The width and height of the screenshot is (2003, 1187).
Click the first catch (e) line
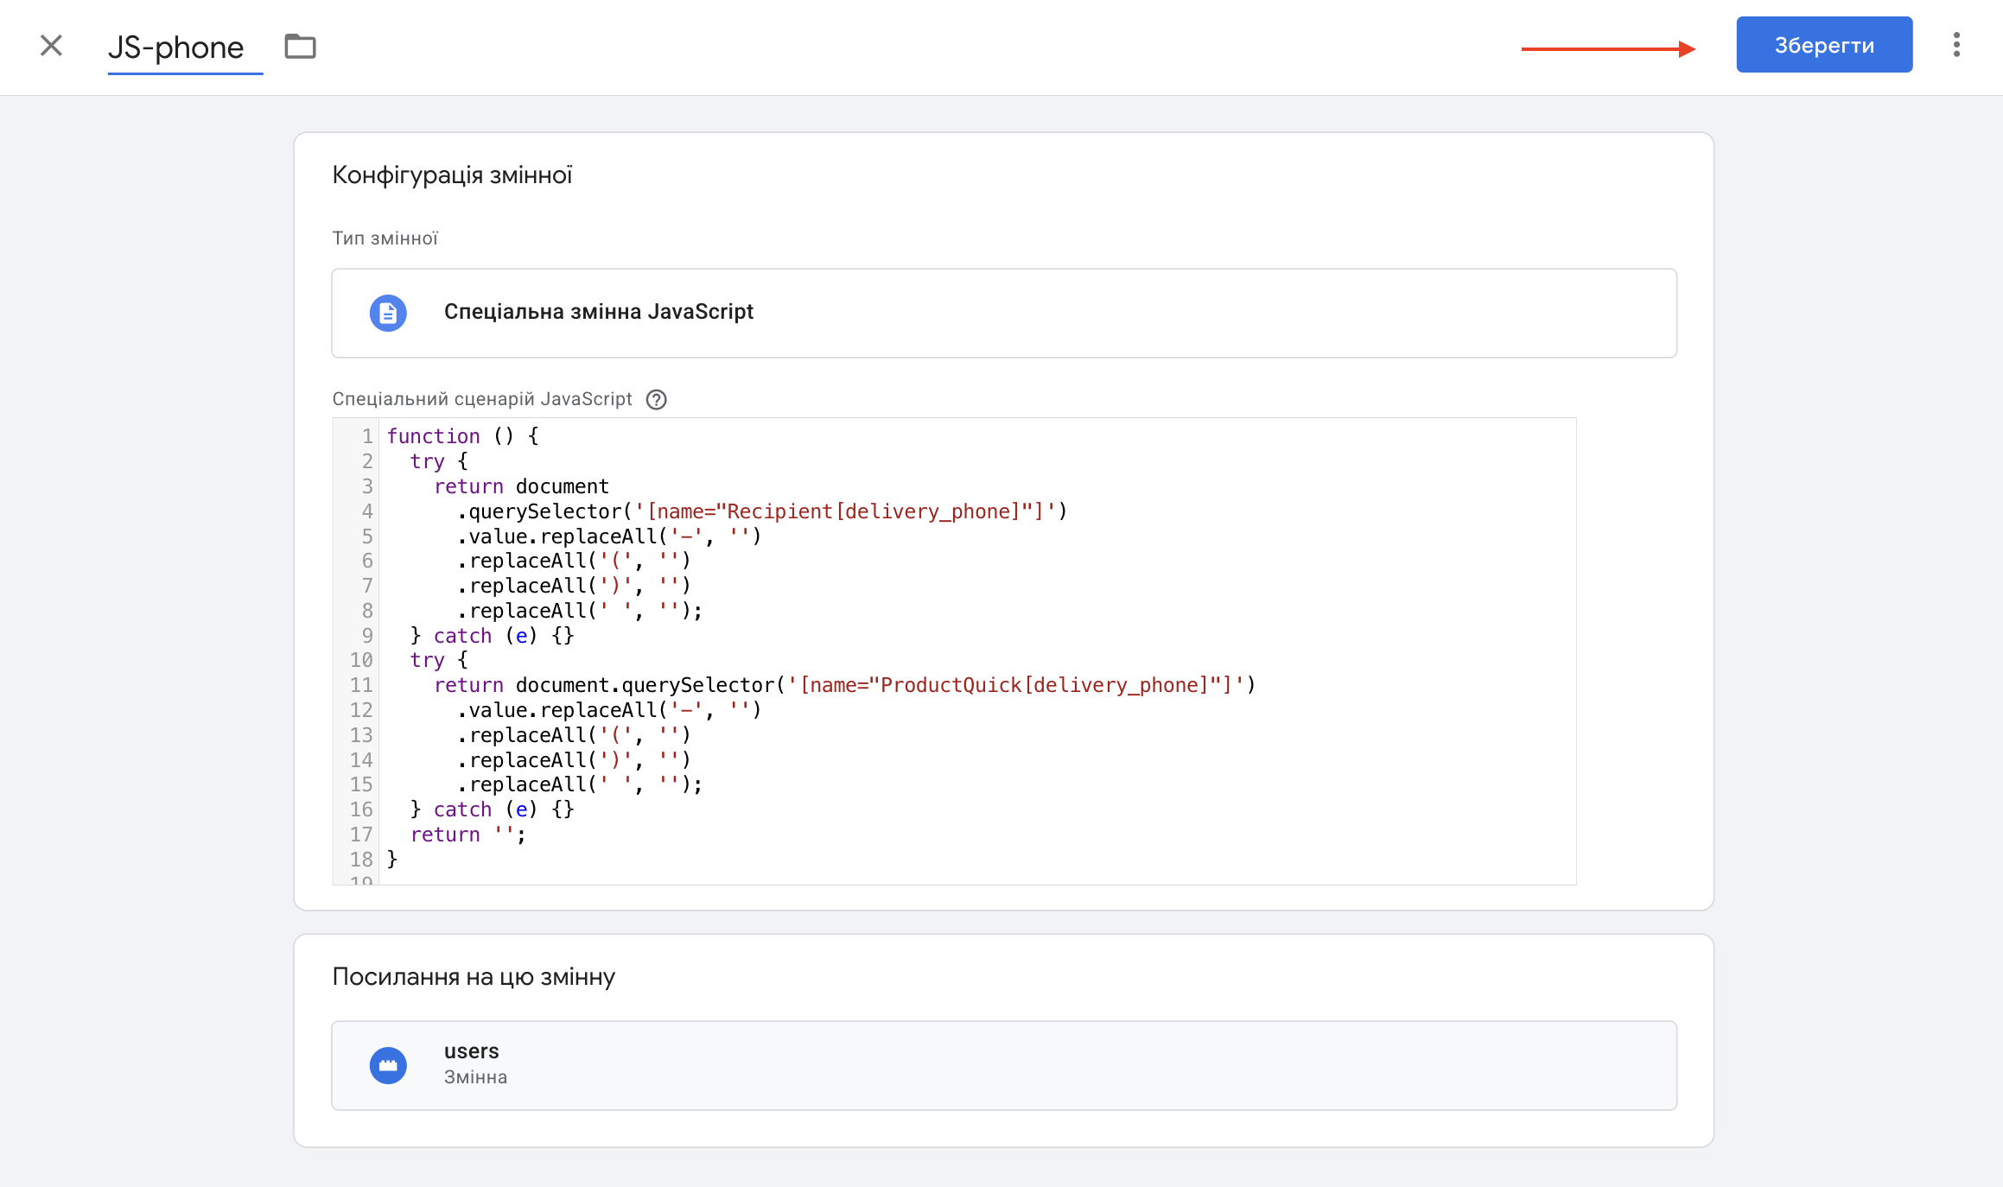tap(492, 636)
